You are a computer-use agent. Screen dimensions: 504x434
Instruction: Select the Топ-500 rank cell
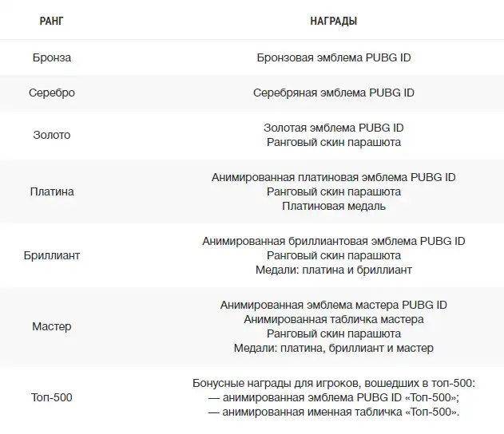tap(52, 397)
